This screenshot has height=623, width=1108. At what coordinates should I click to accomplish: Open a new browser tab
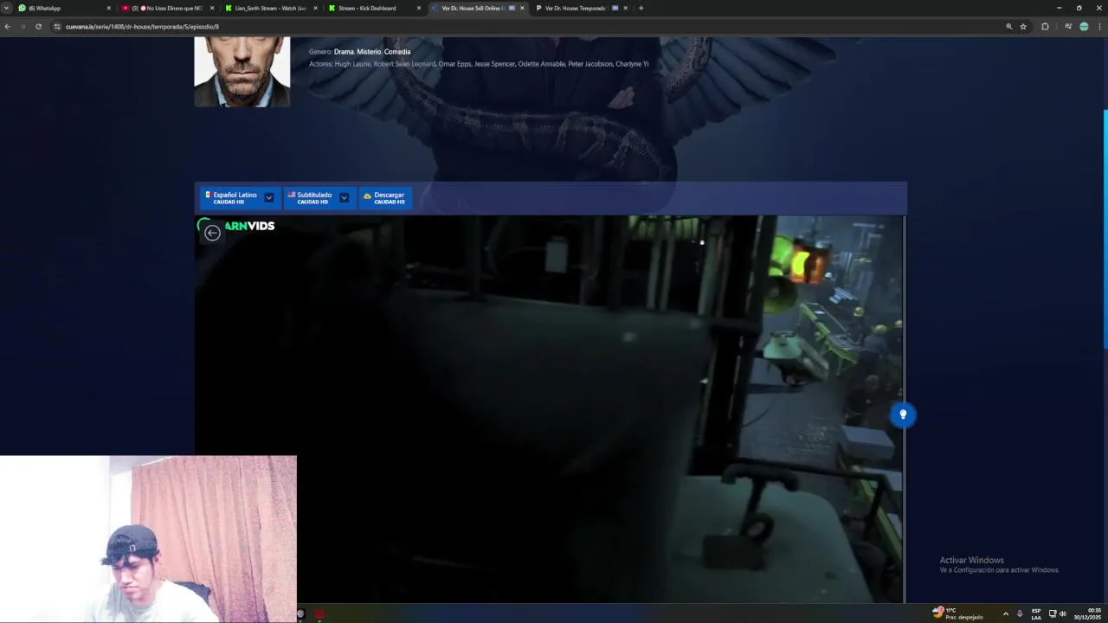pyautogui.click(x=641, y=8)
